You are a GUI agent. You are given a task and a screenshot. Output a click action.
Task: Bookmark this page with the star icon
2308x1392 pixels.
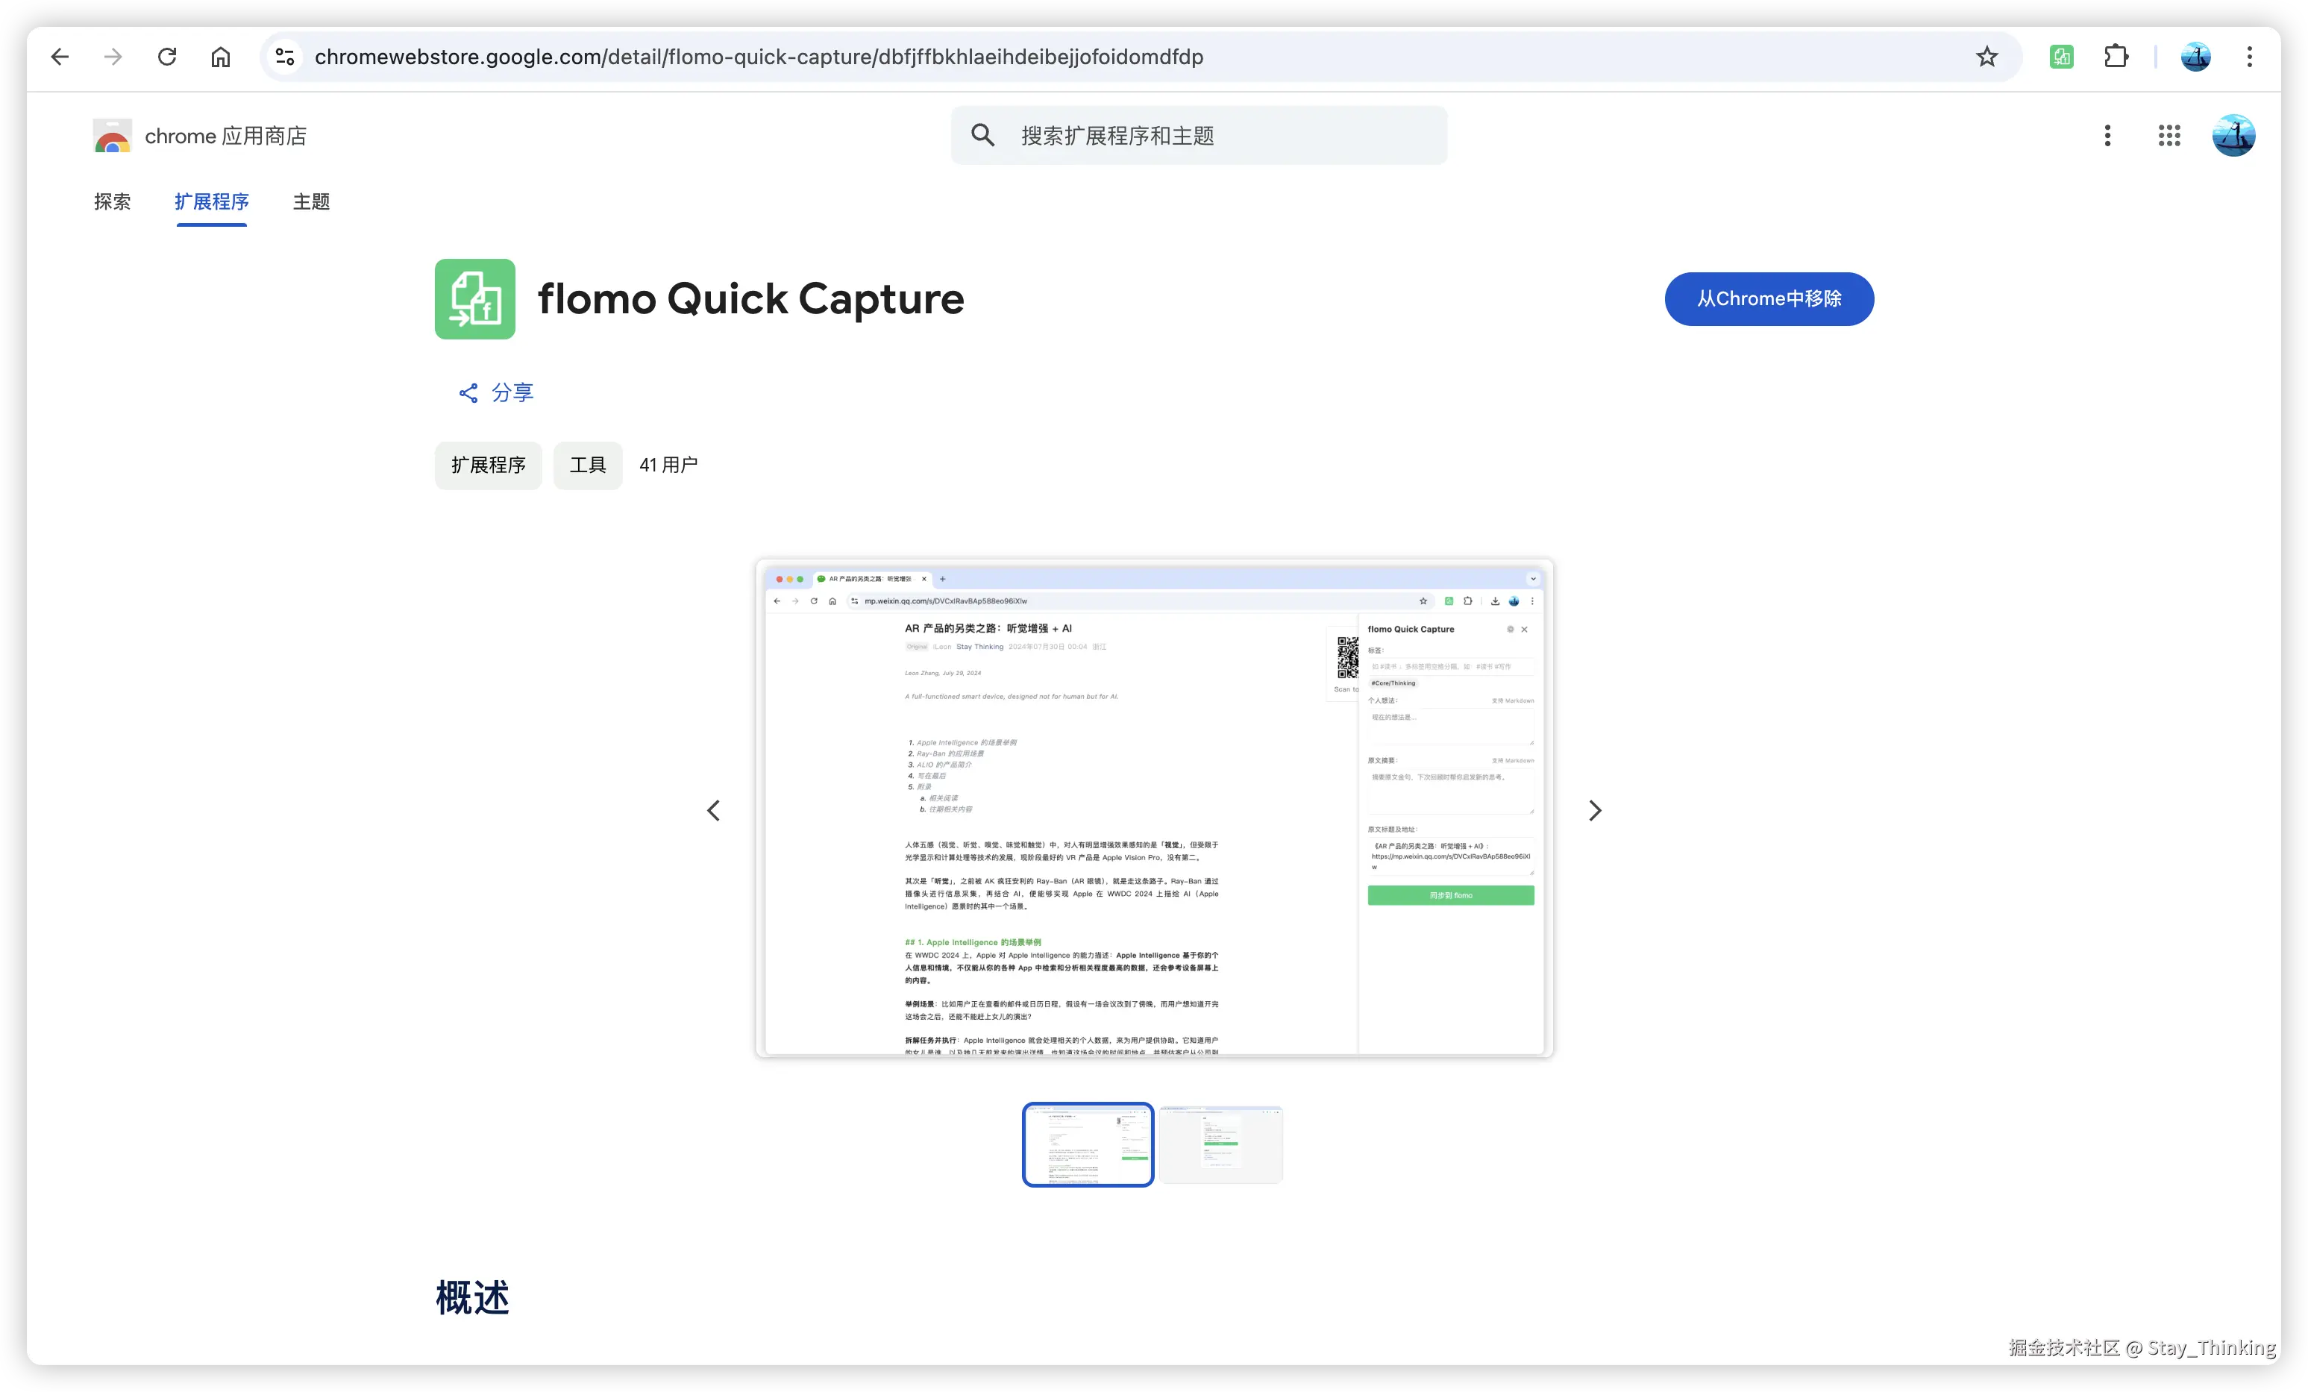tap(1986, 57)
